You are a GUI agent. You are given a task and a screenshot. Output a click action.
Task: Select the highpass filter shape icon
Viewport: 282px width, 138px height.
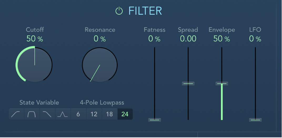tap(17, 114)
